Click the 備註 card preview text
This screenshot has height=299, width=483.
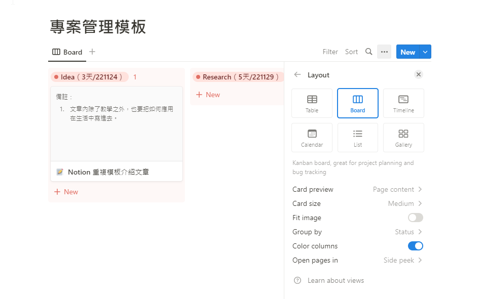[x=64, y=97]
